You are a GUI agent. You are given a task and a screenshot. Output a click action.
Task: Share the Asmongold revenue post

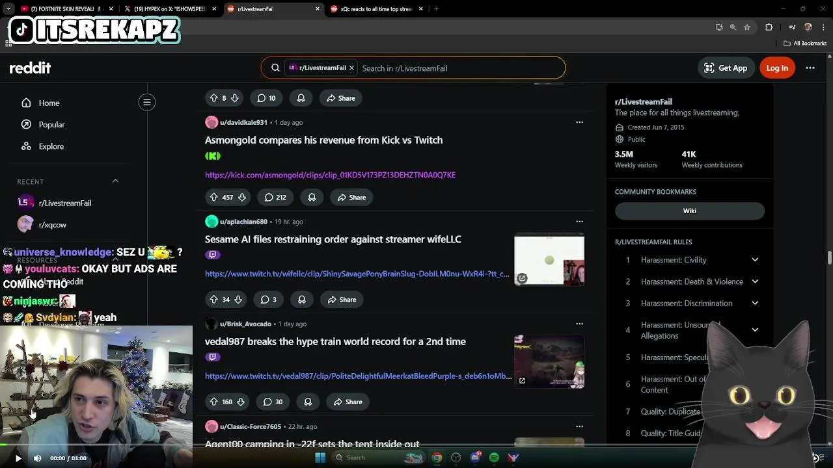351,197
